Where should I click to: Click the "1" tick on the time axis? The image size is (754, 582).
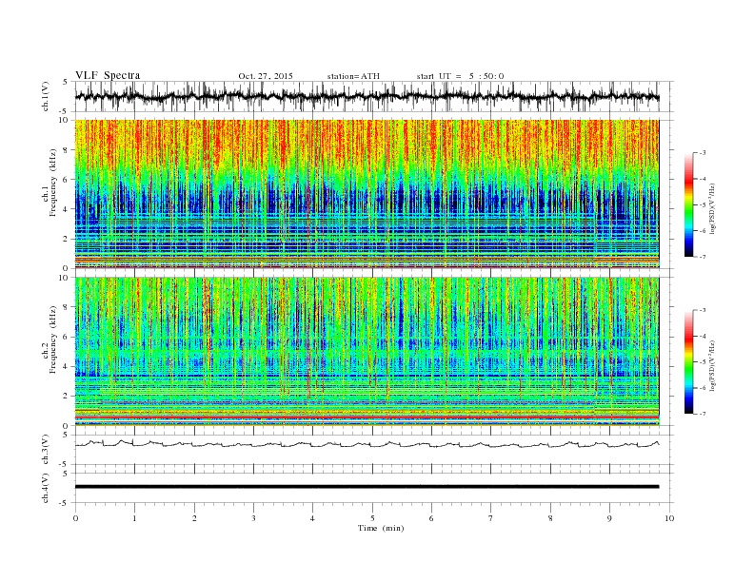(134, 518)
